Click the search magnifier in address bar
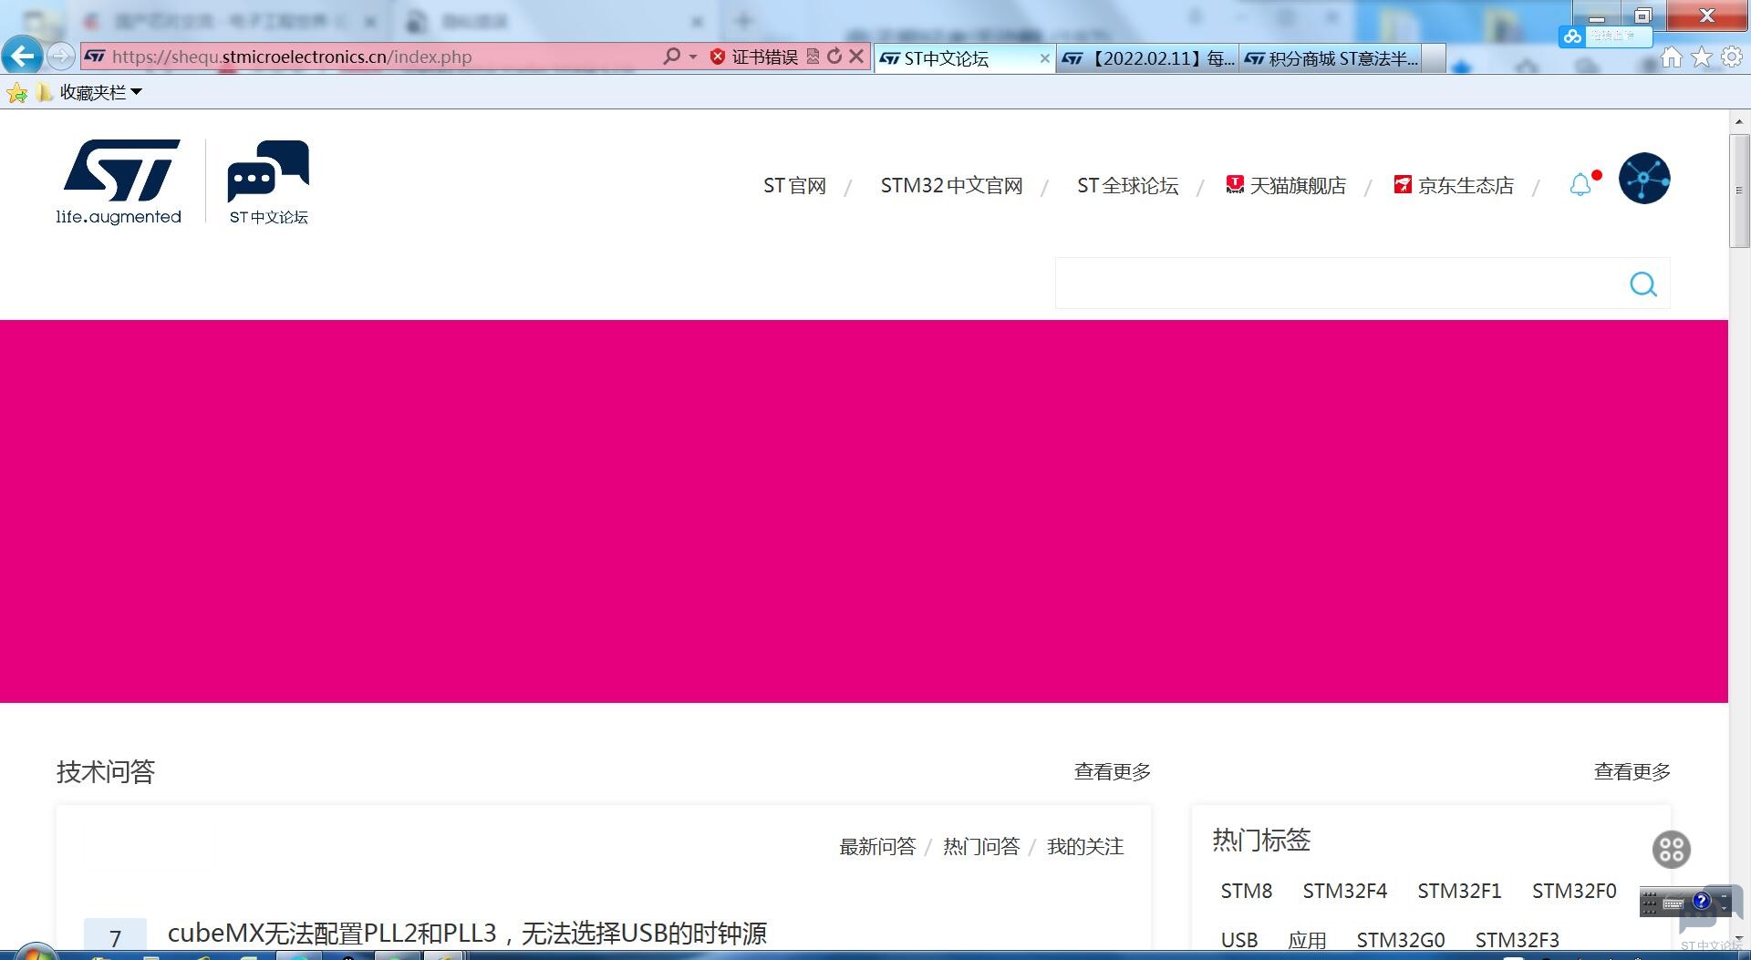The image size is (1751, 960). click(671, 57)
